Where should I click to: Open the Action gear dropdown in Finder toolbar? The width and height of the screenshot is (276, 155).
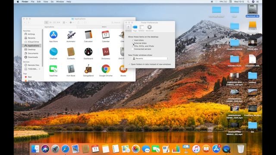(x=72, y=22)
